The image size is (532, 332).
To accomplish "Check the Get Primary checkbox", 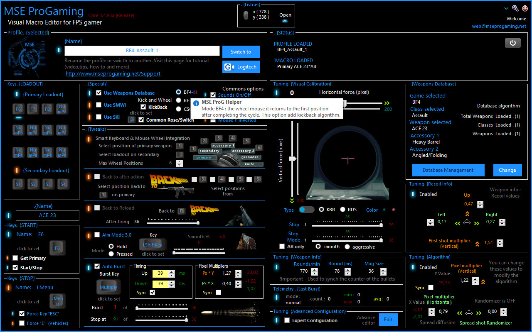I will 15,258.
